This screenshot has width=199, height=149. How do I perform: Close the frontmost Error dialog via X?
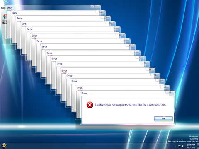[170, 92]
